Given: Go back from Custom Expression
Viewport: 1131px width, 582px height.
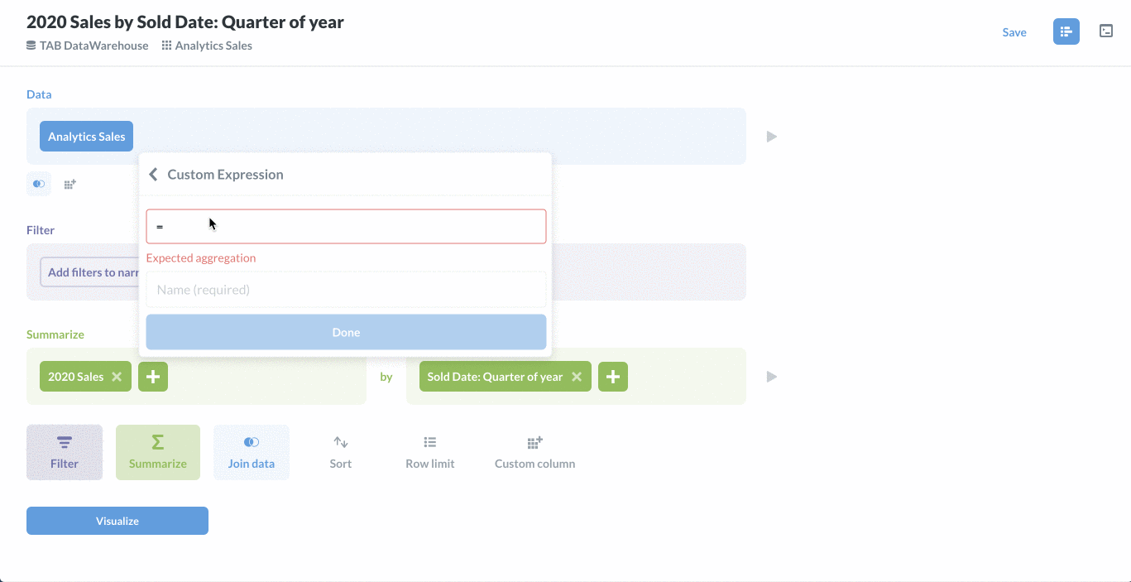Looking at the screenshot, I should [153, 175].
